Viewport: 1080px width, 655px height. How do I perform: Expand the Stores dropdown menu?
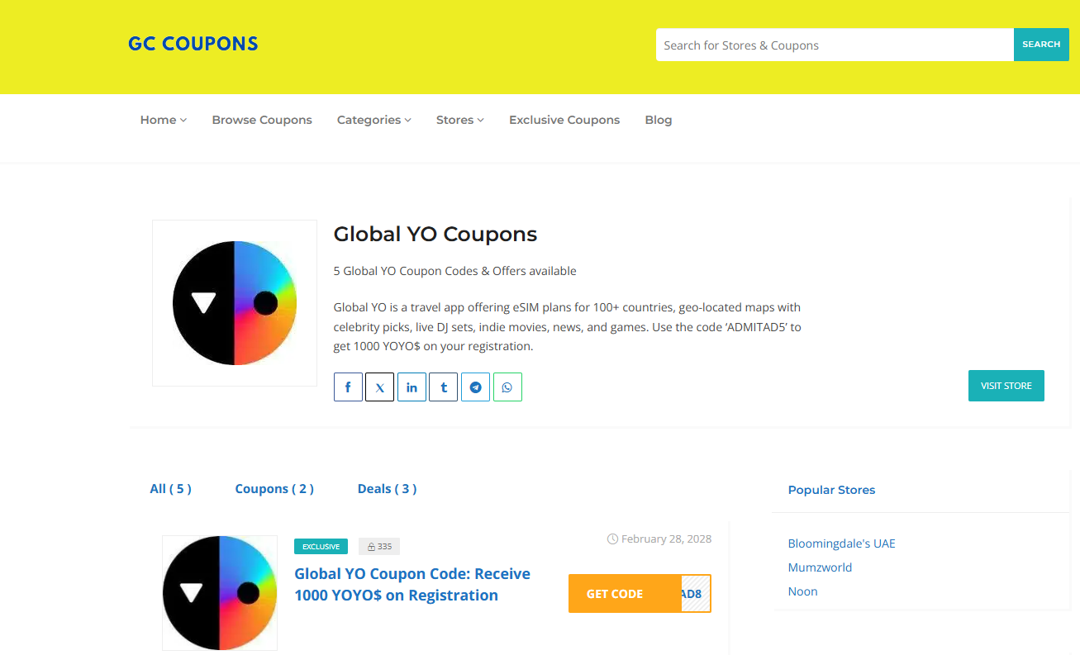click(x=459, y=120)
